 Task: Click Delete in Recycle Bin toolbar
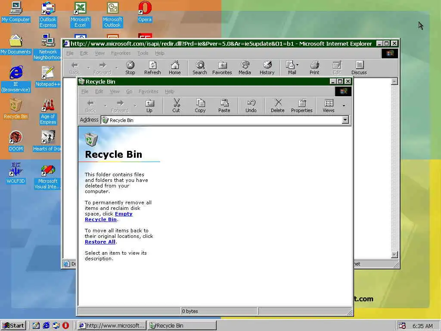click(x=278, y=106)
